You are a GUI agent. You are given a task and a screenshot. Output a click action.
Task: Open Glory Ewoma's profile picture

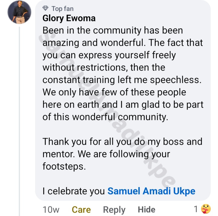point(19,12)
